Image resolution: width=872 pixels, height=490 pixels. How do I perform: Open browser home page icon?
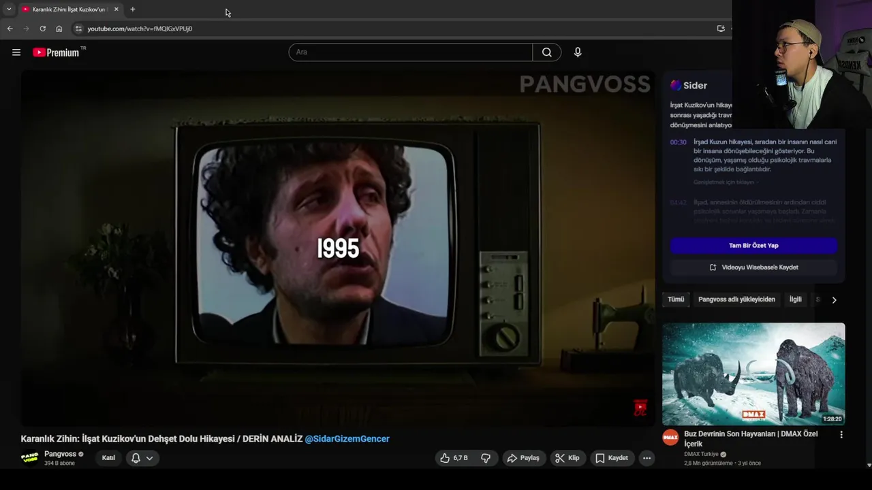[x=59, y=29]
